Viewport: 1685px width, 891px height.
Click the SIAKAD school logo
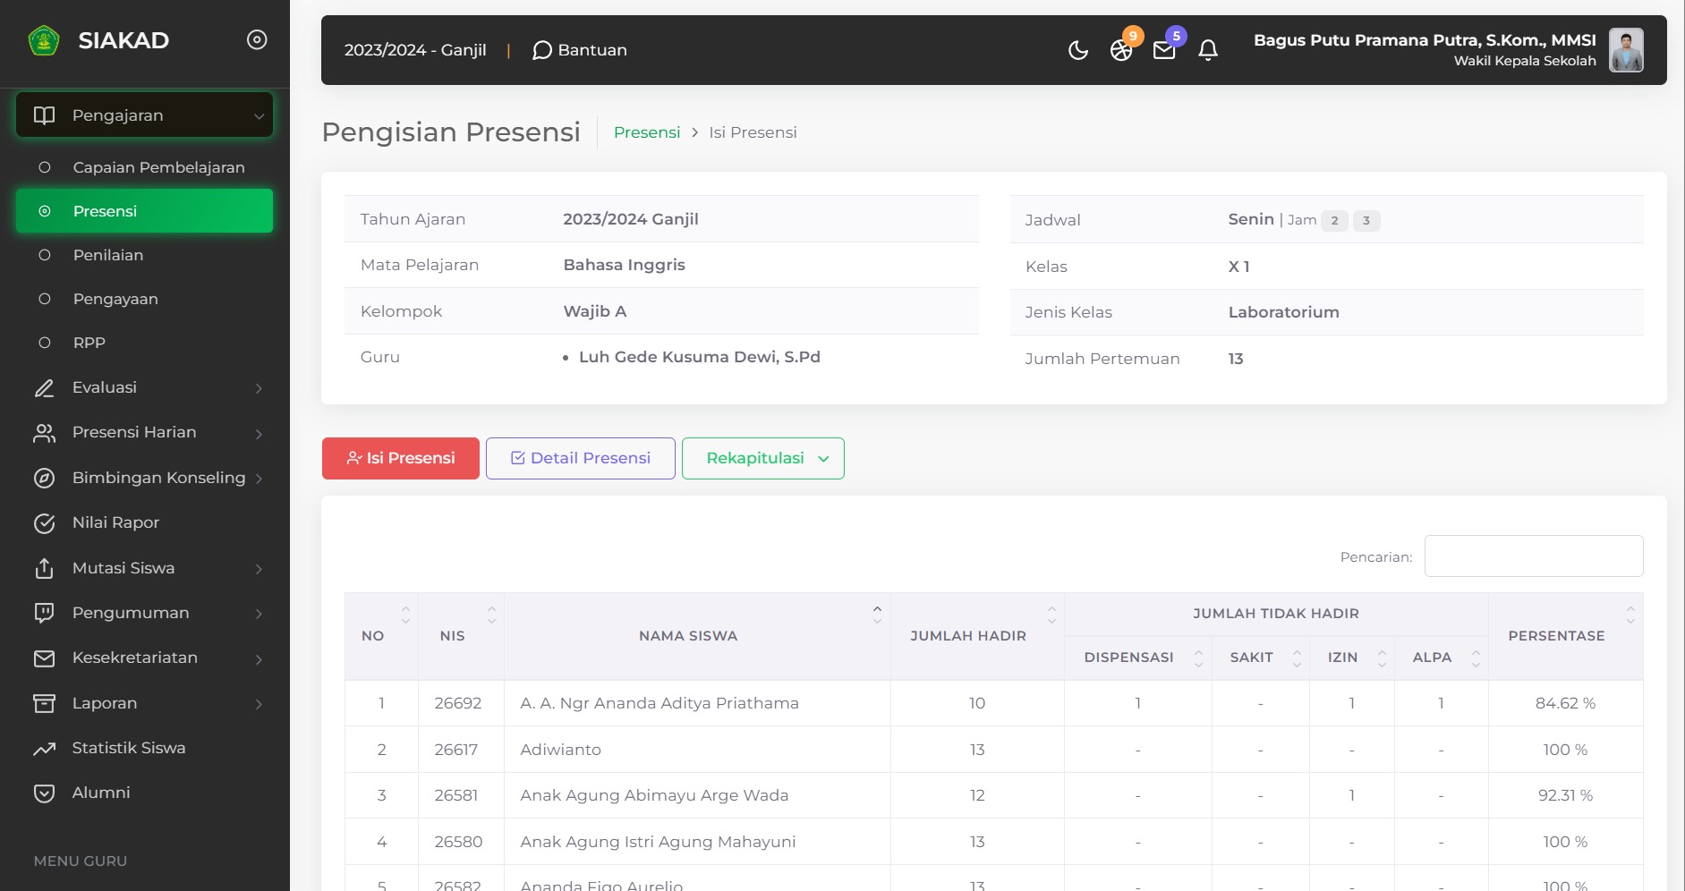point(44,40)
